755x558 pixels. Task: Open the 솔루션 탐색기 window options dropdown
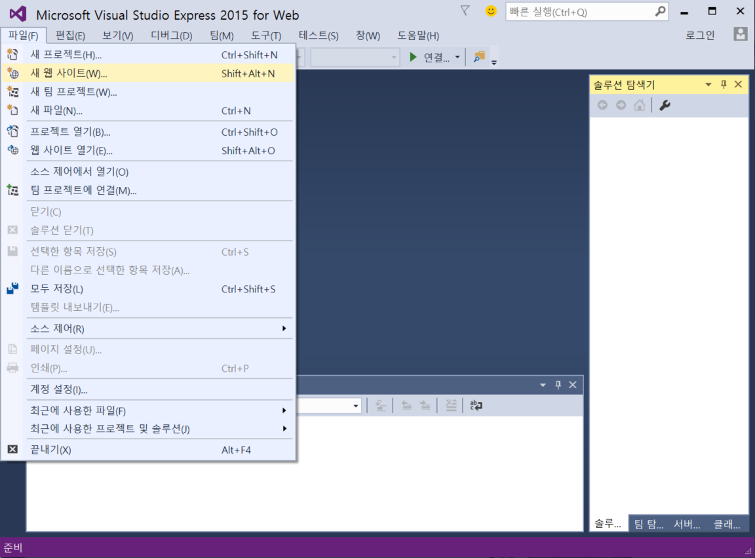click(x=708, y=84)
